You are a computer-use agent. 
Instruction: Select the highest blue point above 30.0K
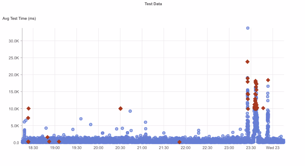coord(248,28)
